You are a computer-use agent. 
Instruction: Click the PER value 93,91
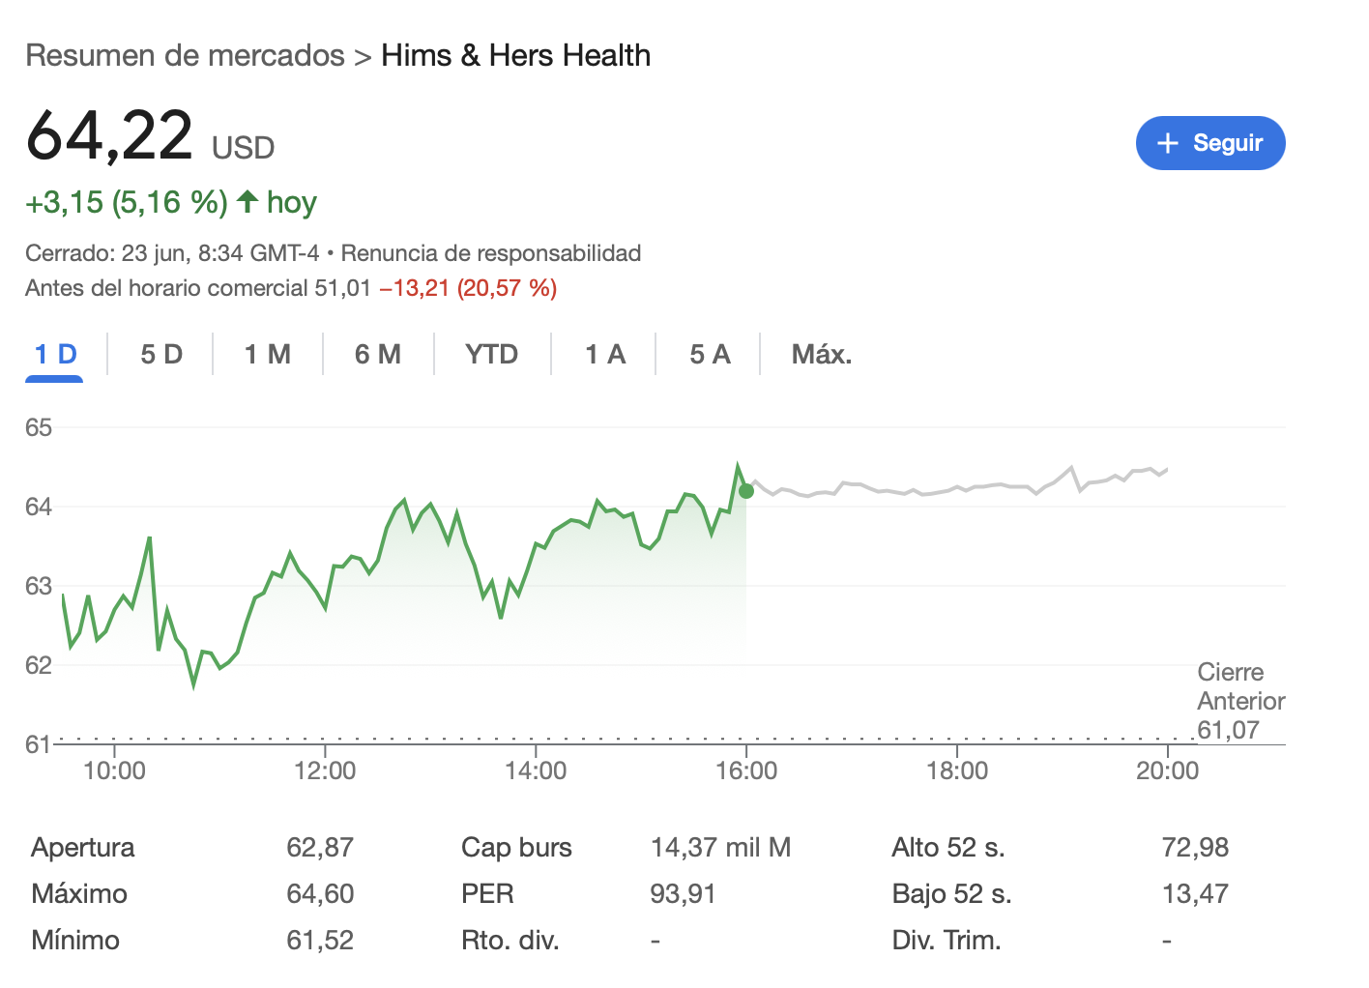(x=684, y=894)
